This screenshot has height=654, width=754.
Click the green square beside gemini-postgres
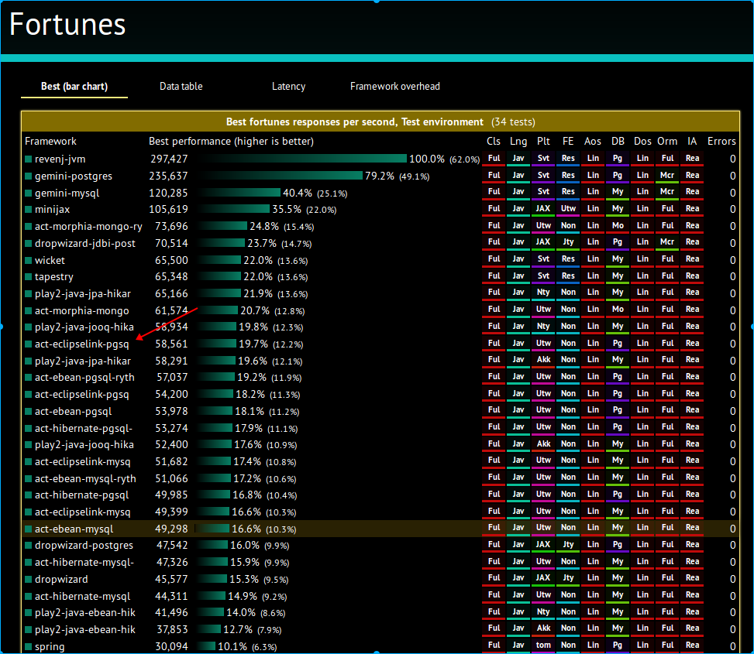29,176
